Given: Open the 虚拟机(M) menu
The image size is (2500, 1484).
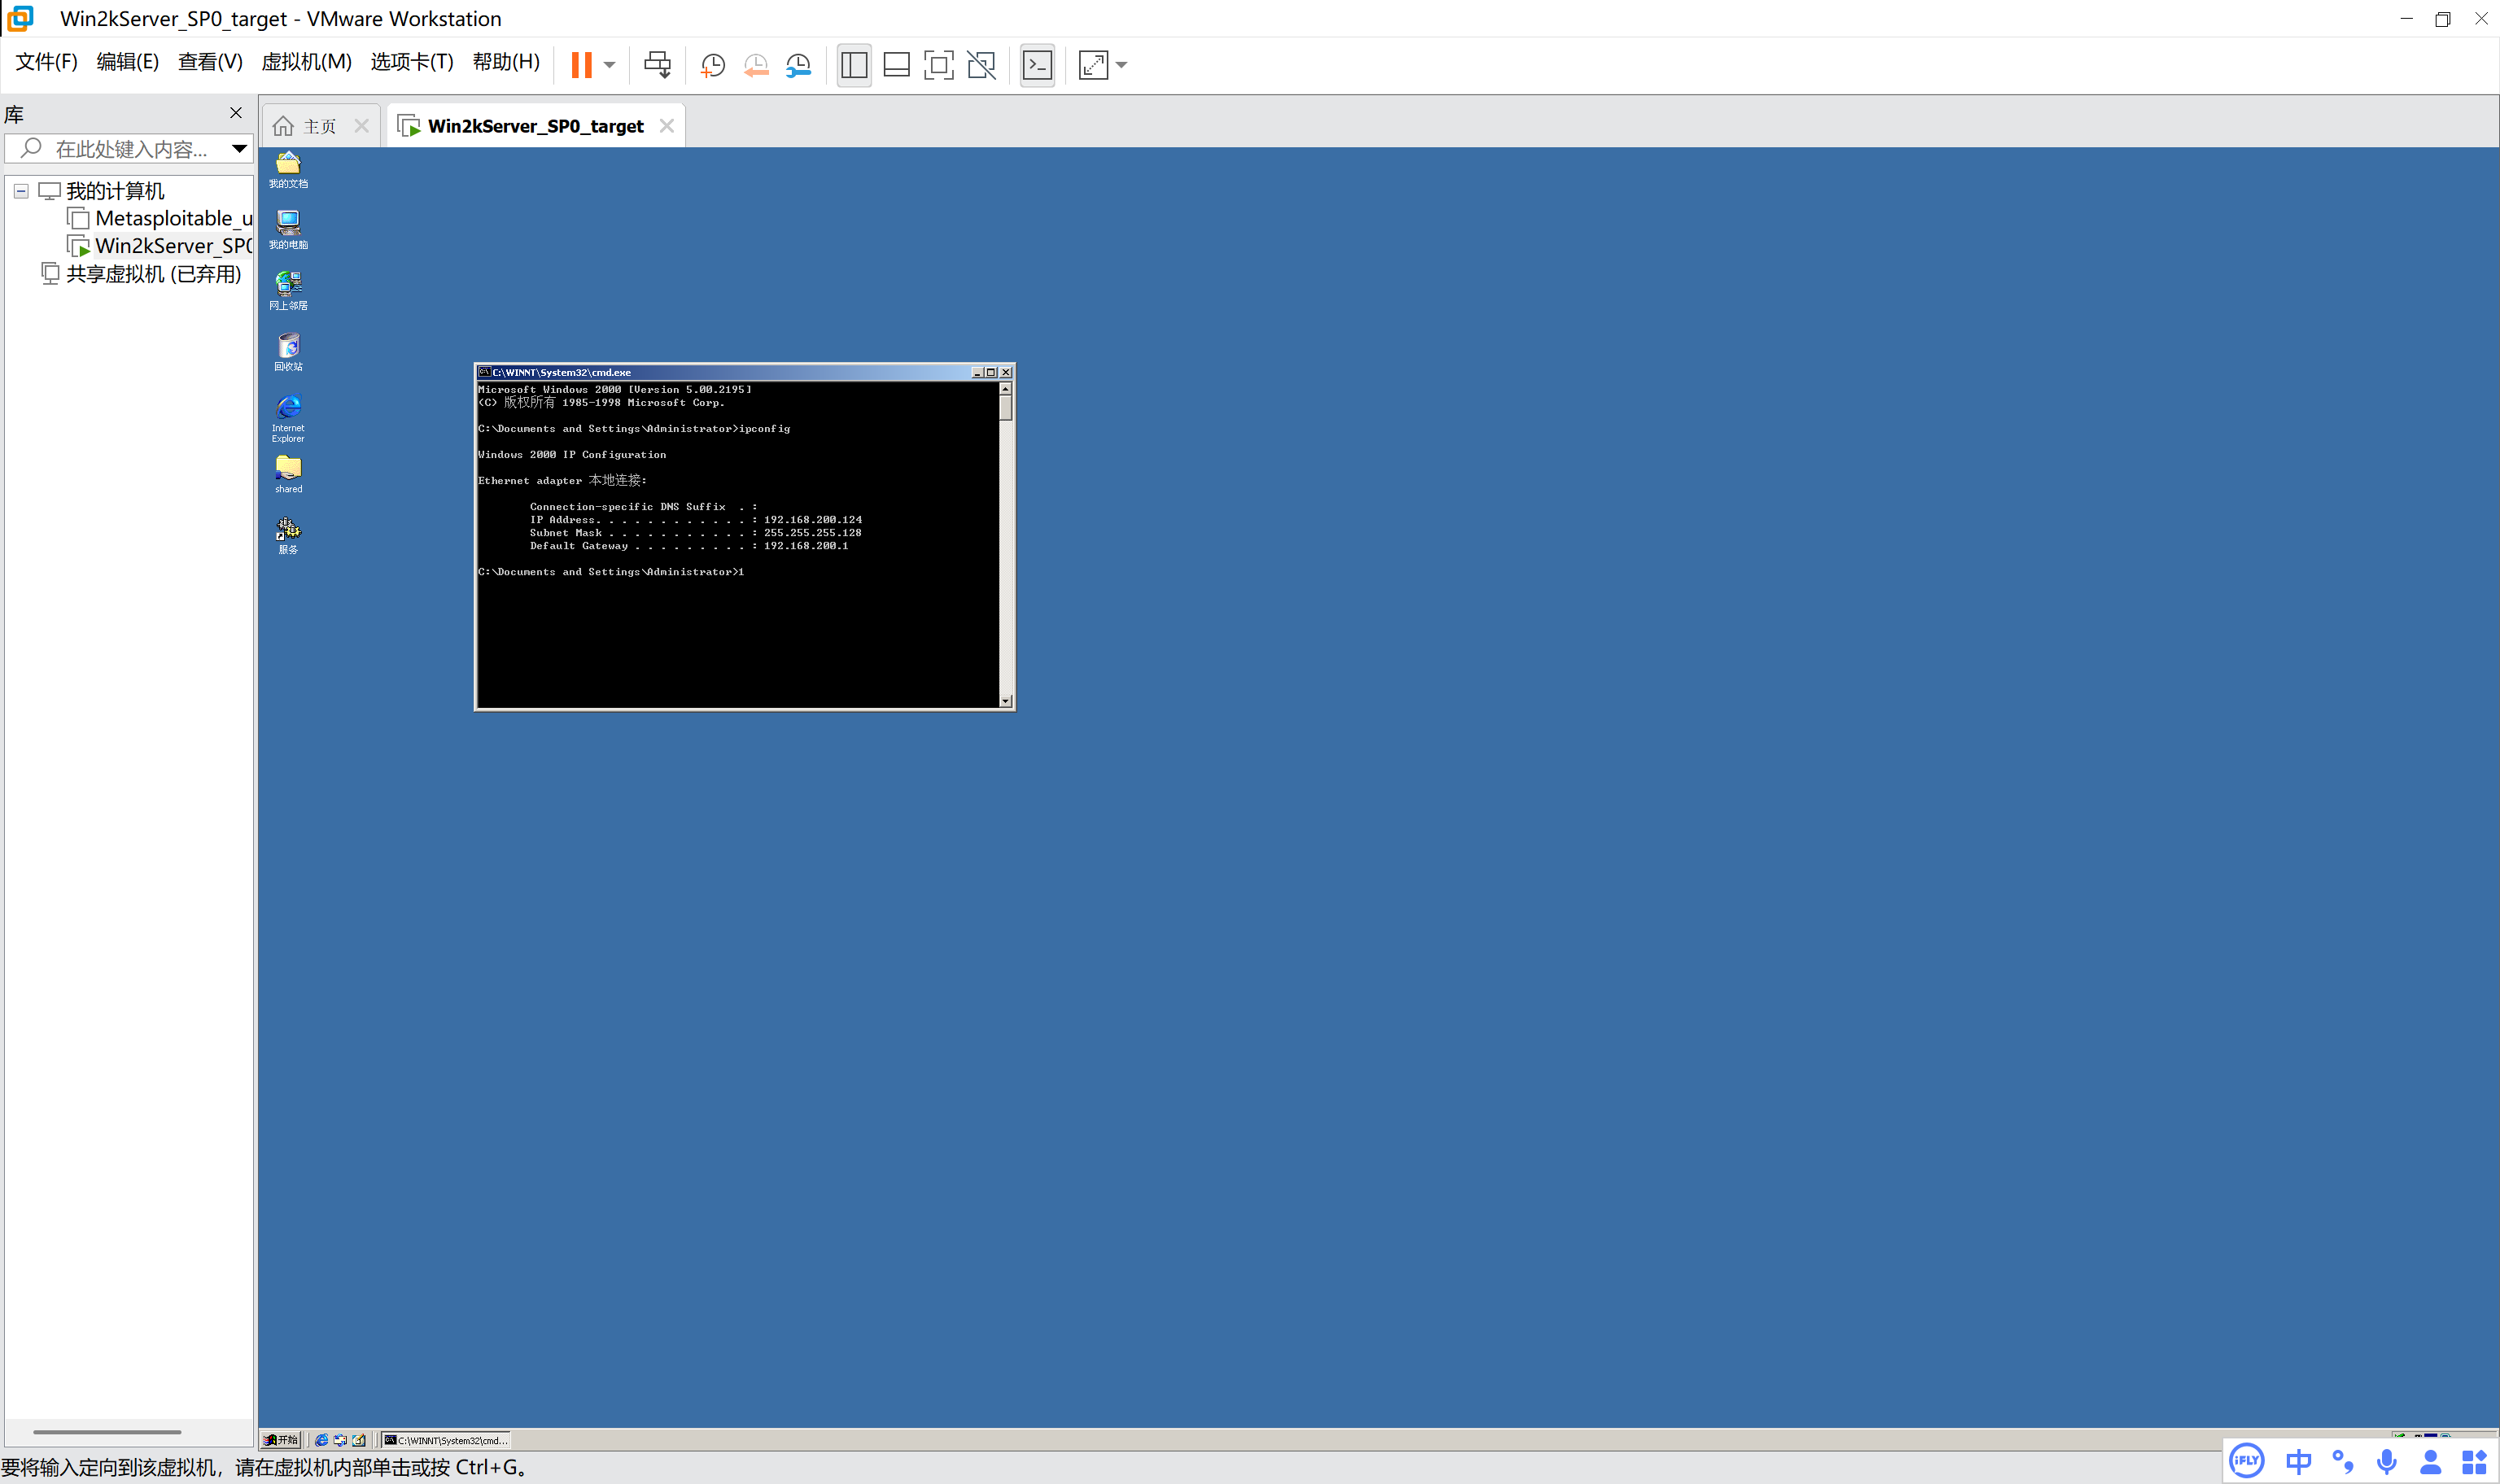Looking at the screenshot, I should 306,62.
